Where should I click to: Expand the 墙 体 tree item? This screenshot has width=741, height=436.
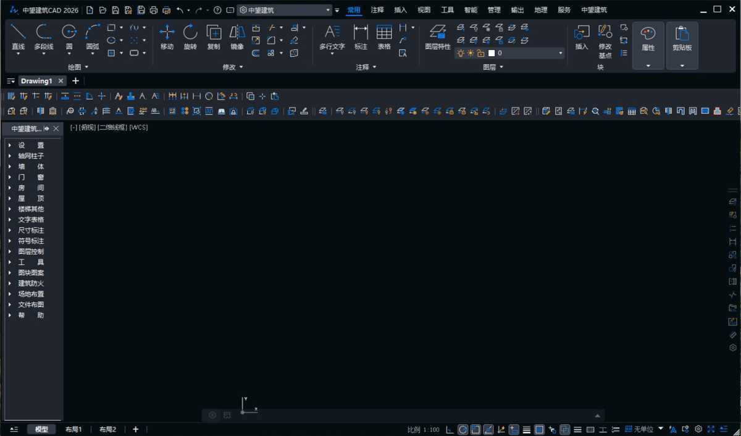click(10, 166)
